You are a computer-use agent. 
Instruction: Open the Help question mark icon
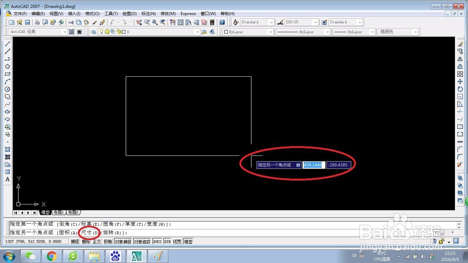[x=222, y=22]
